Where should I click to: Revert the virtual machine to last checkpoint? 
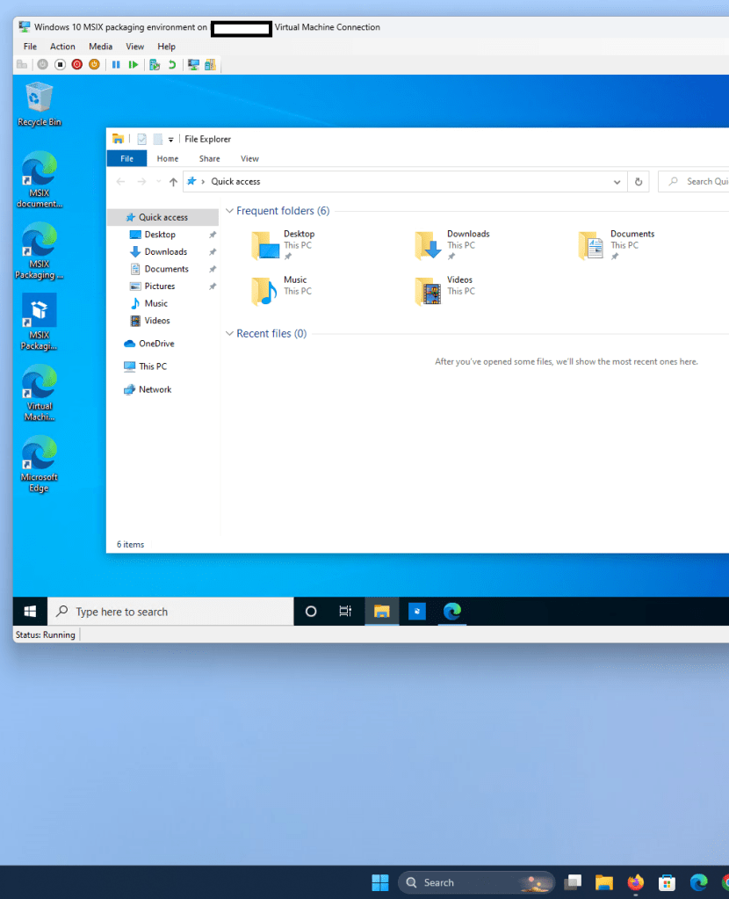171,63
